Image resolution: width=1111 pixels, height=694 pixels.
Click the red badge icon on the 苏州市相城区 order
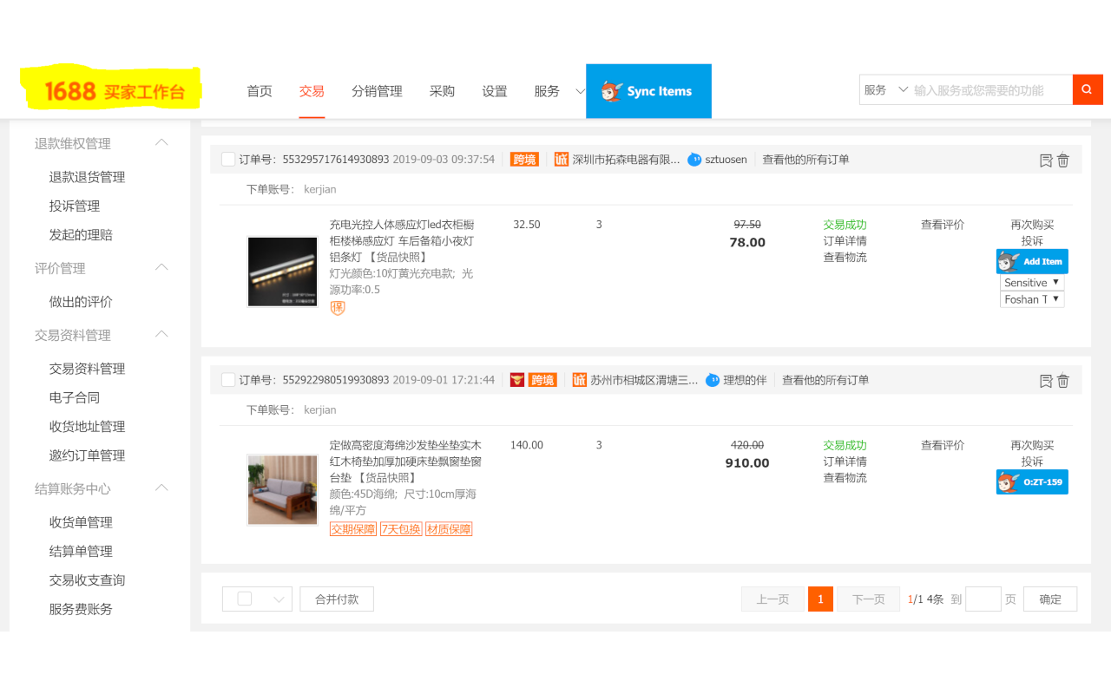(517, 380)
